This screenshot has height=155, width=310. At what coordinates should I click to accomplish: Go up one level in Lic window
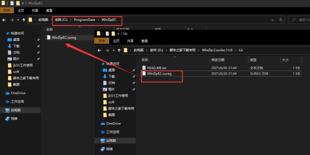(119, 50)
